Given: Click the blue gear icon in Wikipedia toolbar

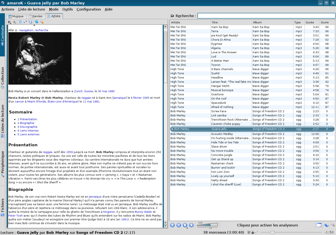Looking at the screenshot, I should [x=37, y=22].
